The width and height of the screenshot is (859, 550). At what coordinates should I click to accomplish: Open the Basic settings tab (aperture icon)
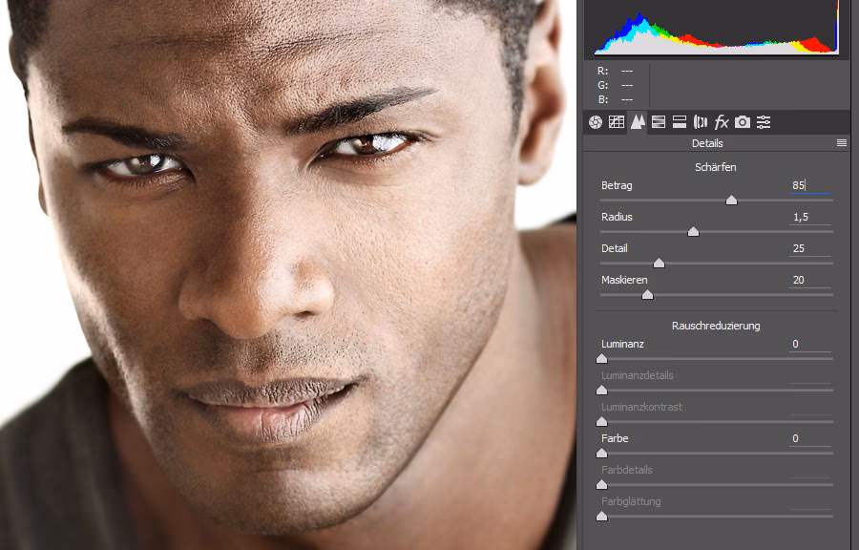(596, 122)
